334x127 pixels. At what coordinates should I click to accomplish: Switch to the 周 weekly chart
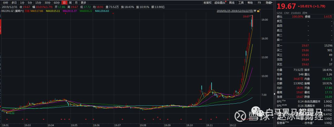pyautogui.click(x=70, y=3)
